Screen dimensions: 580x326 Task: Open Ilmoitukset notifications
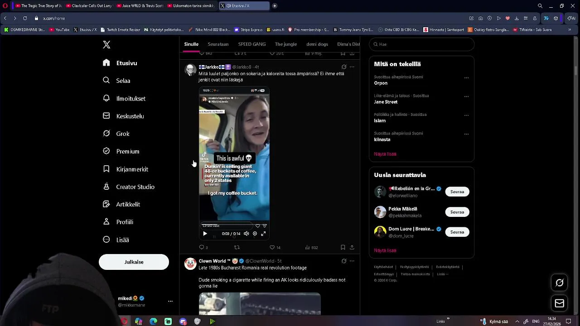(125, 98)
